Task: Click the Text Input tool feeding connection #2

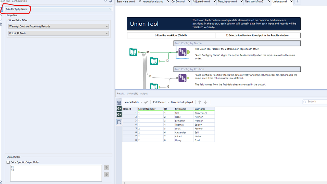Action: click(154, 61)
